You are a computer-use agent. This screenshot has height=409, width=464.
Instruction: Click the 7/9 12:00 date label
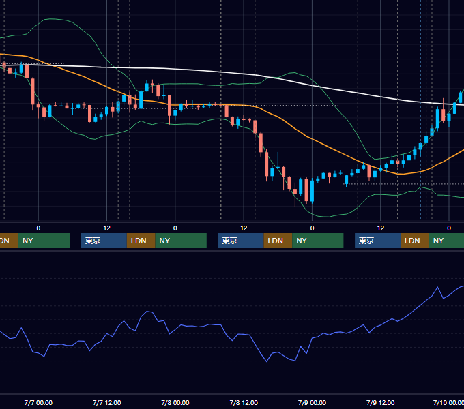pos(380,402)
